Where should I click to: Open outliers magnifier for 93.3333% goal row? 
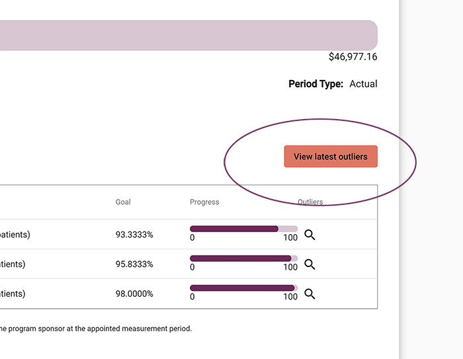pos(310,234)
